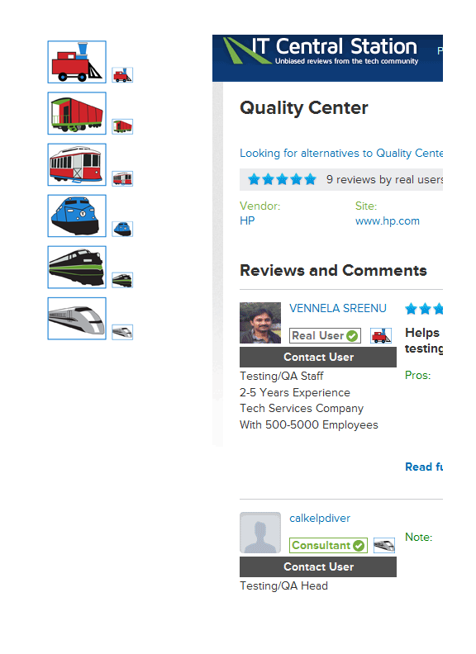Open the alternatives to Quality Center link

(x=341, y=153)
